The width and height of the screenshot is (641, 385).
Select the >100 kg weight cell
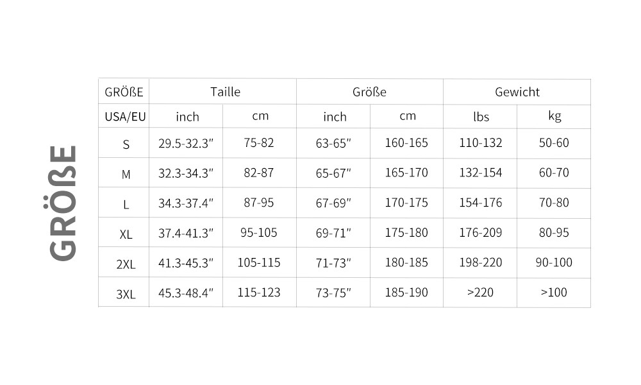(554, 292)
